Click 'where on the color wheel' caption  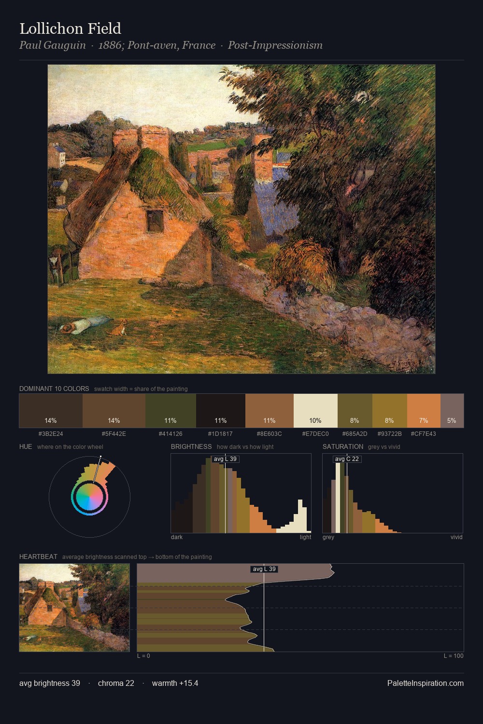pyautogui.click(x=70, y=447)
